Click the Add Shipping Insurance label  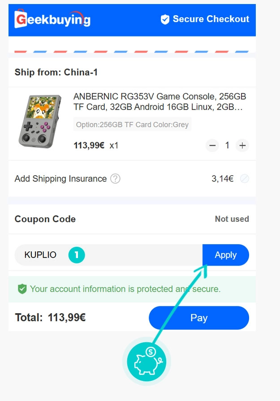tap(60, 179)
